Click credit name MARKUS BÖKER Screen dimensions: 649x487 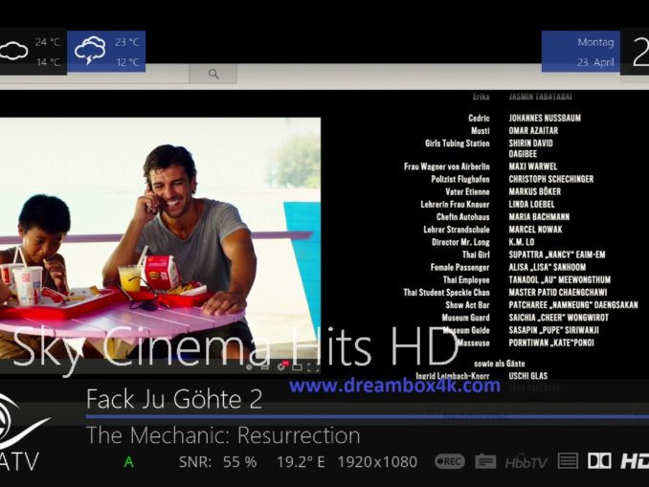click(x=535, y=191)
